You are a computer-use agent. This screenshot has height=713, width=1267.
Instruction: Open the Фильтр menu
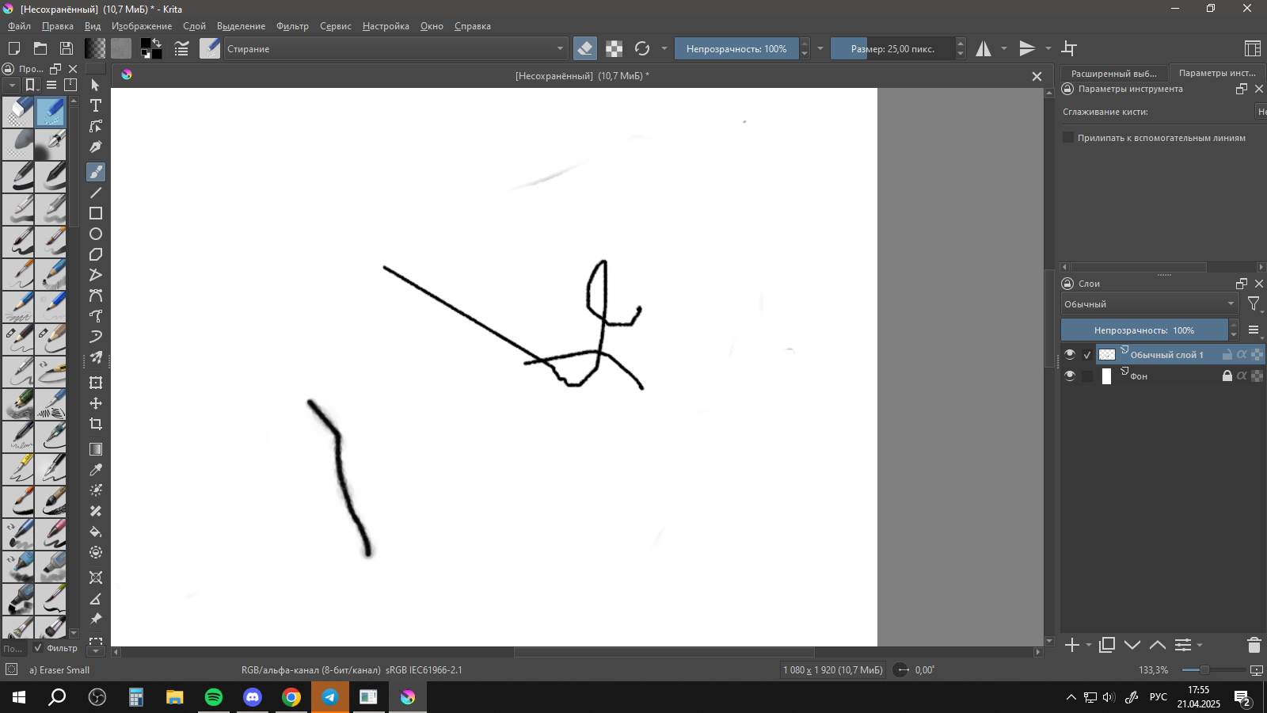click(292, 26)
